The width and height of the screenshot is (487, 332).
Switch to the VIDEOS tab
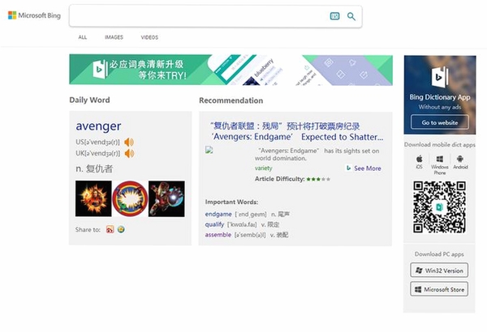149,37
